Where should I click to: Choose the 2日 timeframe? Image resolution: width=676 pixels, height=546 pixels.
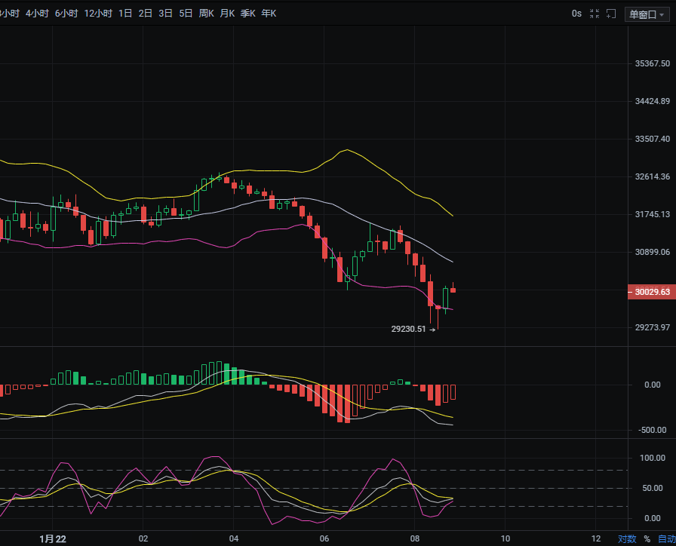146,14
